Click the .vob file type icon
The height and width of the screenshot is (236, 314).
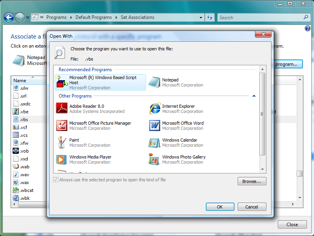click(16, 151)
